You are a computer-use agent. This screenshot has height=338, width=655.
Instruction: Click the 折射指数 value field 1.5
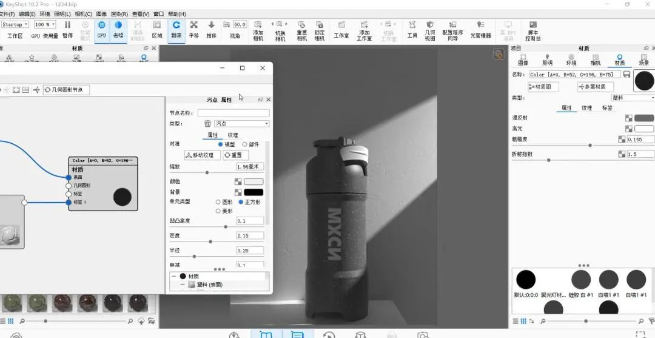(640, 154)
